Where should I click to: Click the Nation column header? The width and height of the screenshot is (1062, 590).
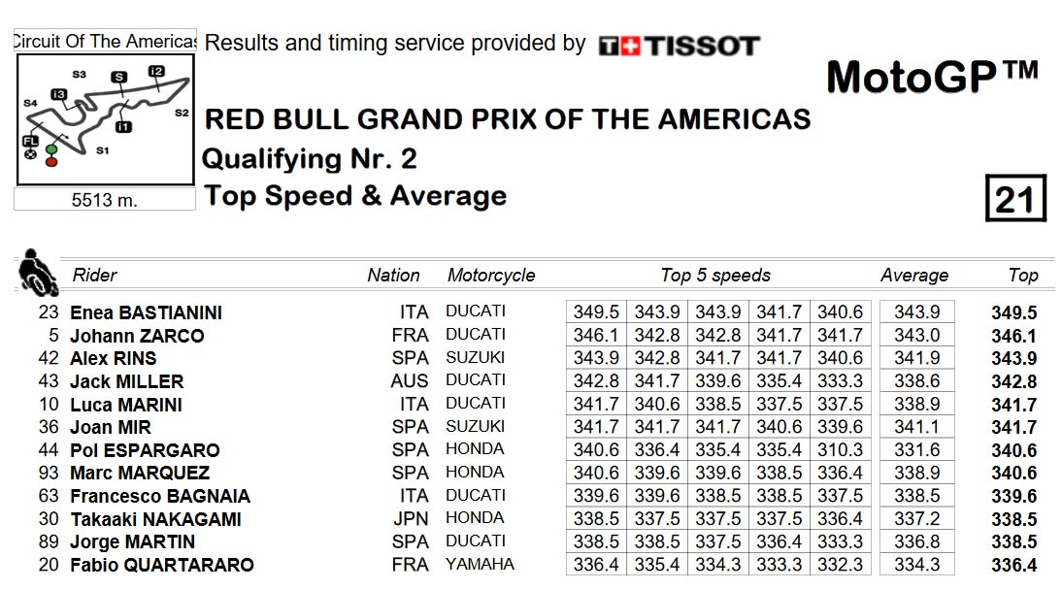coord(393,275)
